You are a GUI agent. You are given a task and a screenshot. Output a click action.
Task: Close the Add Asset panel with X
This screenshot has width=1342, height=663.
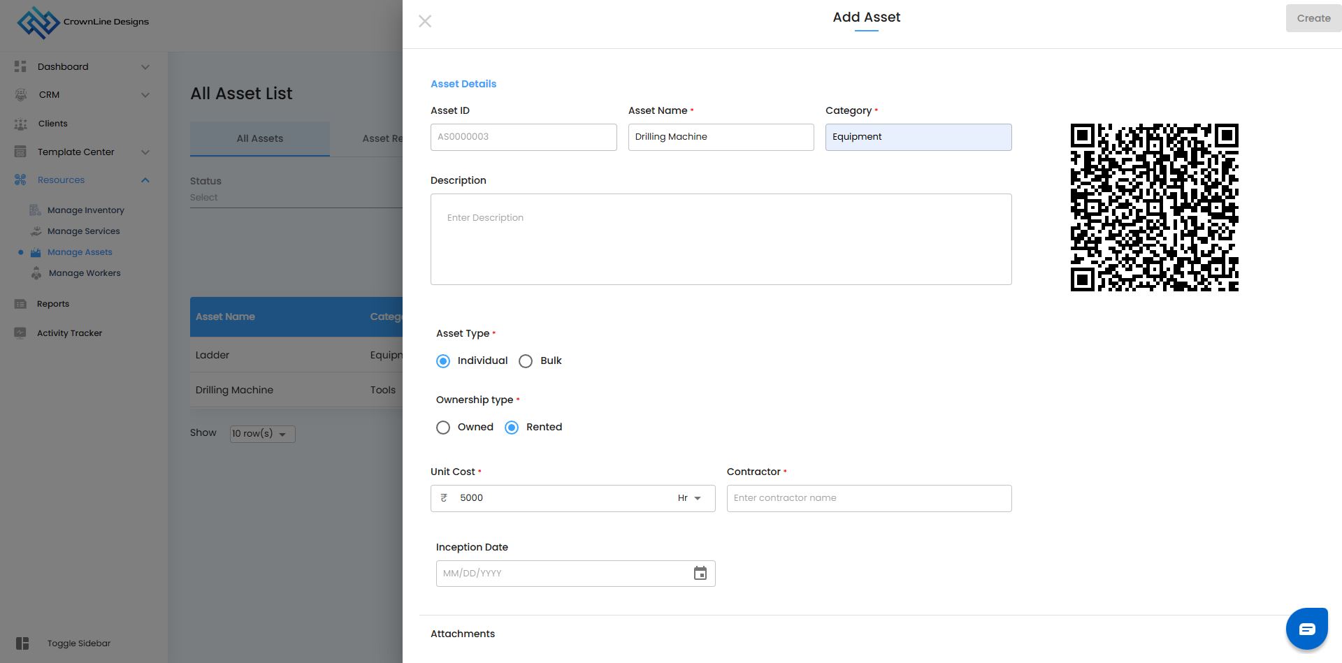pos(425,22)
